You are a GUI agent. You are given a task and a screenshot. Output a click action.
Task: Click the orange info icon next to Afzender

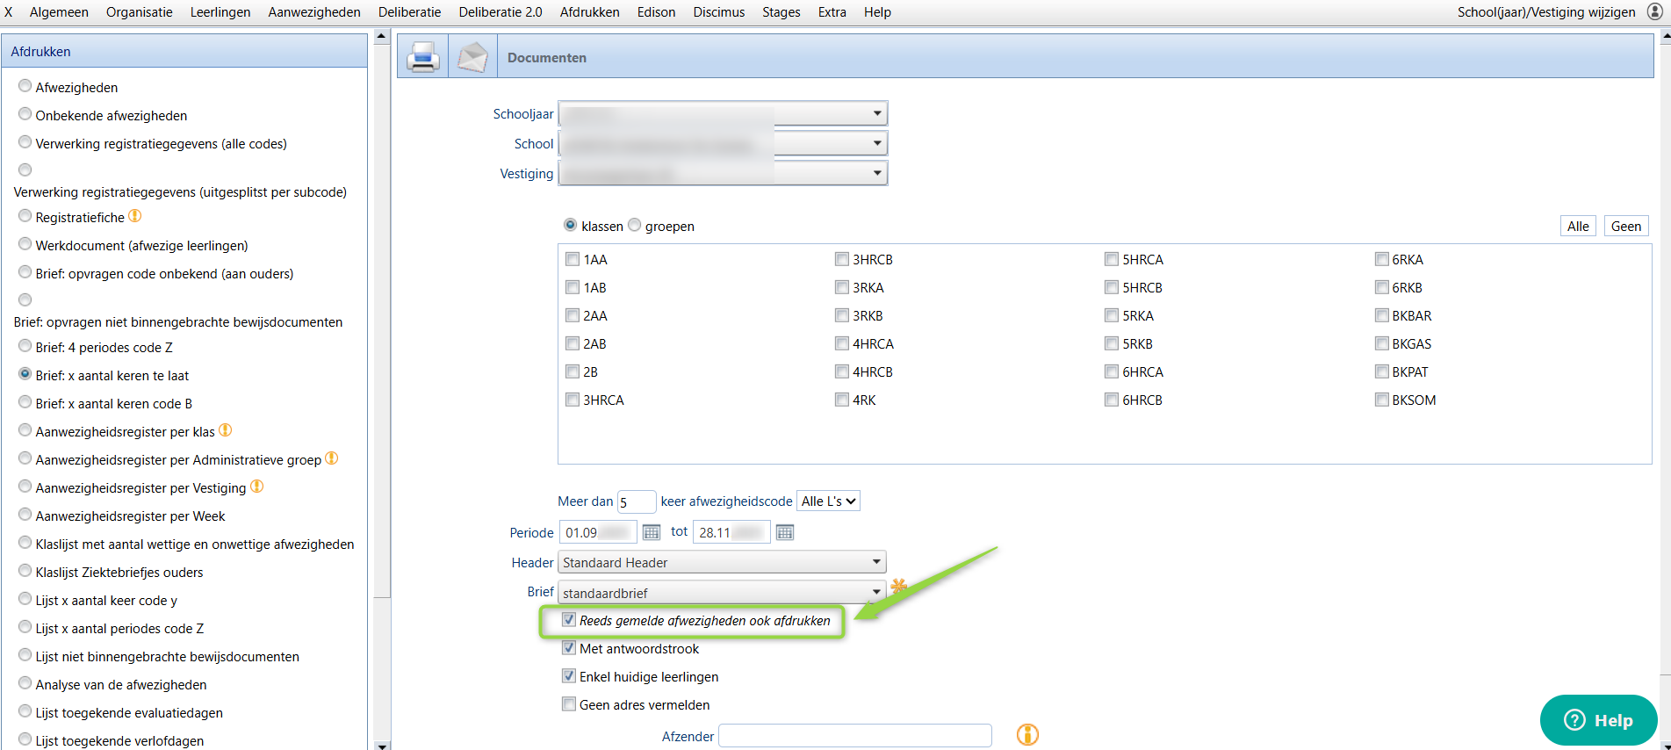point(1027,734)
